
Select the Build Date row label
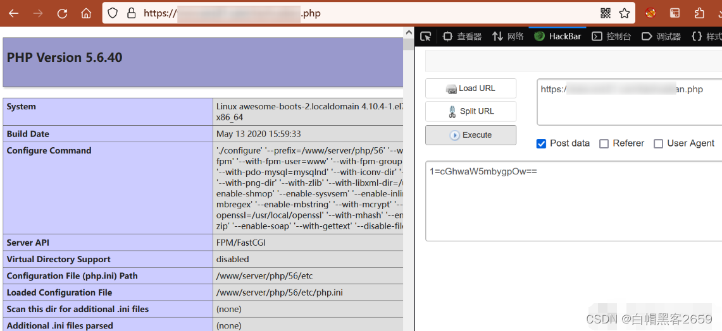(x=28, y=135)
